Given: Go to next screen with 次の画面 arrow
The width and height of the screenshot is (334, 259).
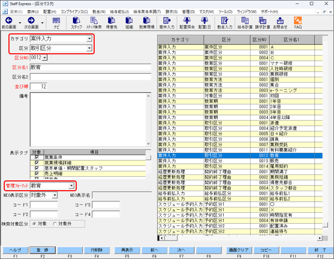Looking at the screenshot, I should point(31,23).
